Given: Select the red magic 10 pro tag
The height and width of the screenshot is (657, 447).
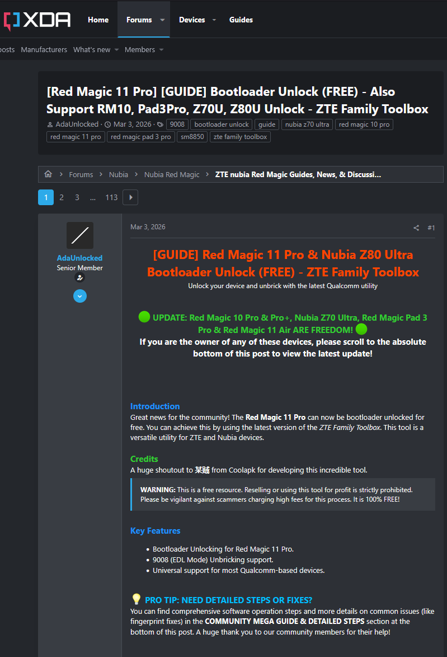Looking at the screenshot, I should [364, 124].
